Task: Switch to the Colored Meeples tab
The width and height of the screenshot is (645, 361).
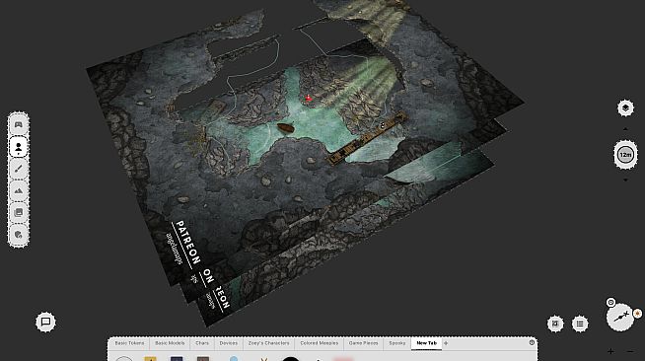Action: (x=320, y=343)
